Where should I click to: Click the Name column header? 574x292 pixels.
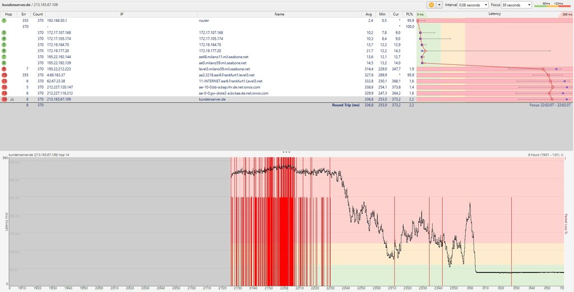(280, 14)
